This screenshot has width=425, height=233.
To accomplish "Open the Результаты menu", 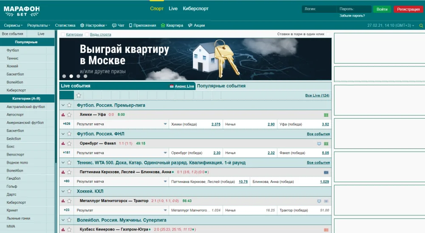I will tap(39, 25).
